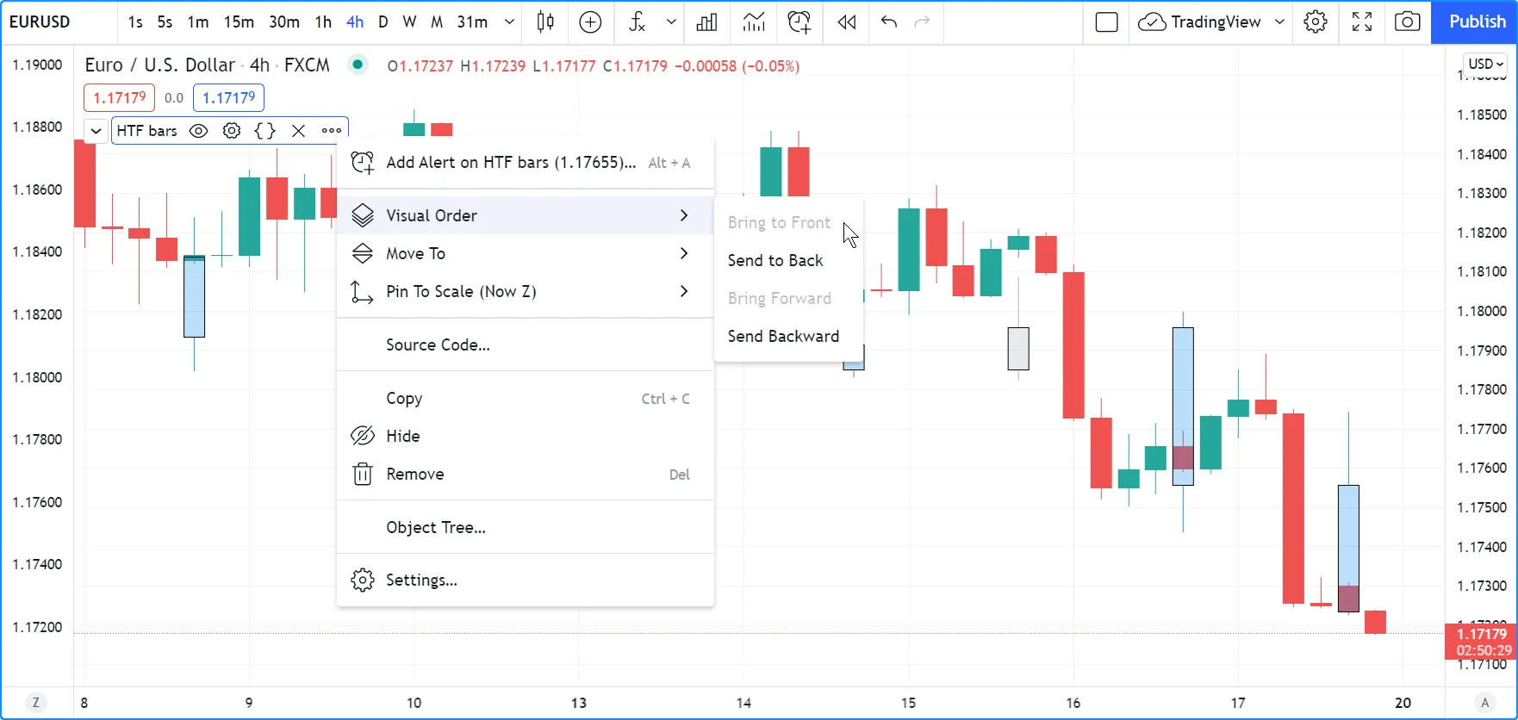This screenshot has width=1518, height=720.
Task: Hide the HTF bars indicator from menu
Action: (403, 436)
